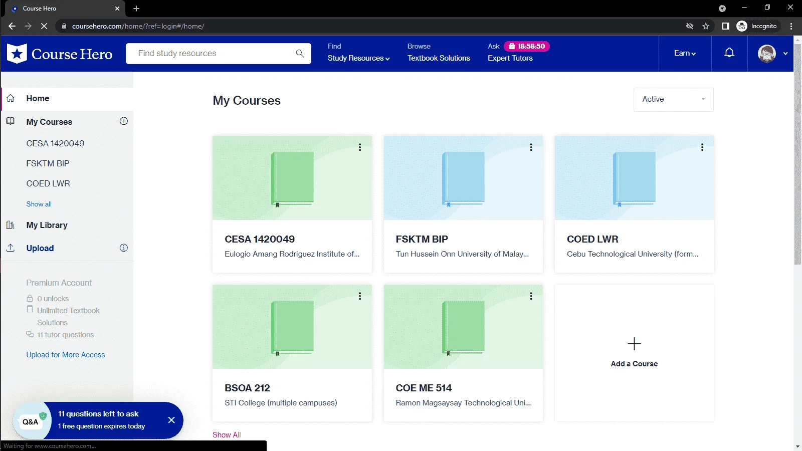The width and height of the screenshot is (802, 451).
Task: Expand the Earn dropdown
Action: click(685, 53)
